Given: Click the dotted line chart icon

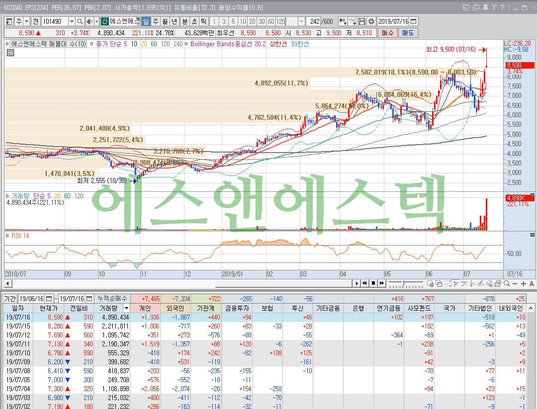Looking at the screenshot, I should coord(447,283).
